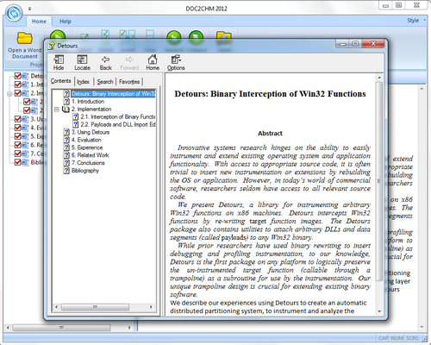Uncheck the '5. Ex' checkbox in DOC2CHM tree
Screen dimensions: 431x345
pos(17,136)
